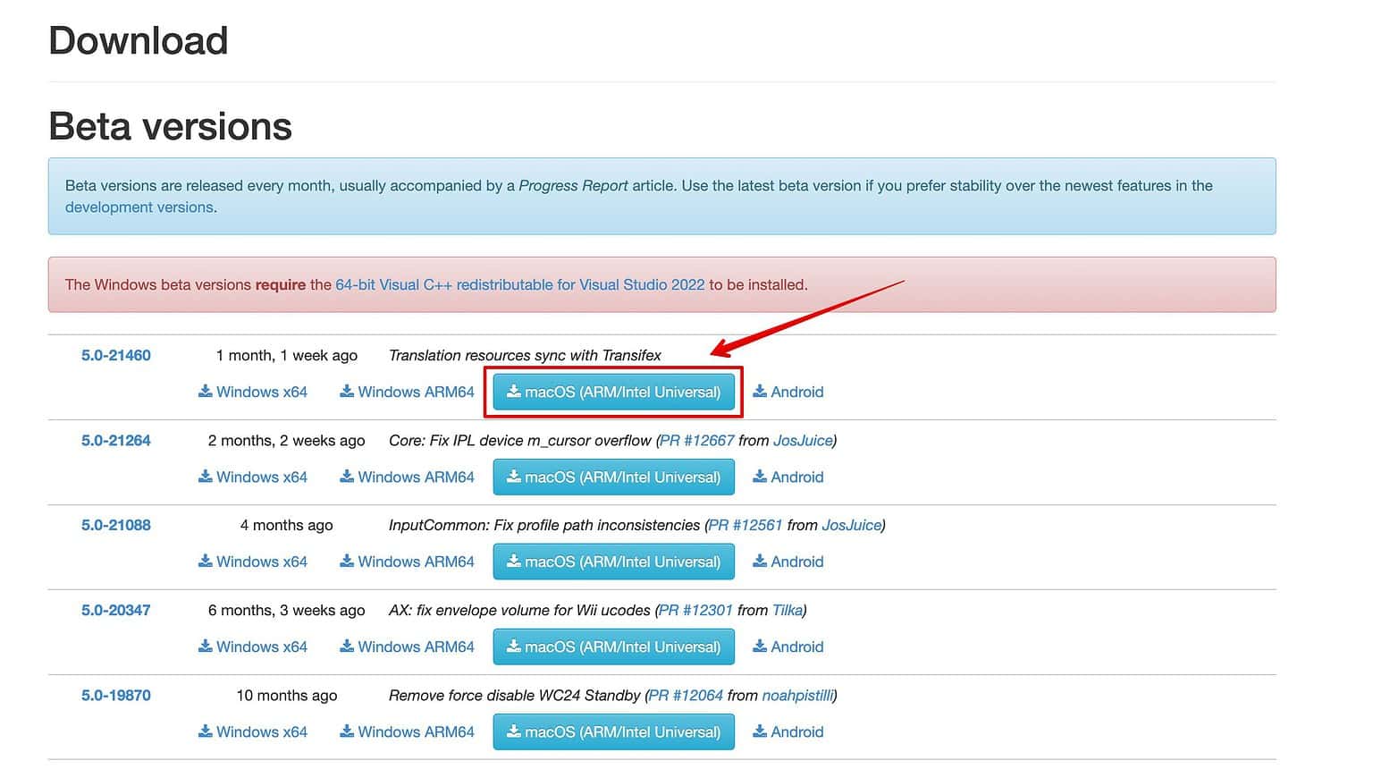
Task: Open PR #12561 link
Action: (x=745, y=525)
